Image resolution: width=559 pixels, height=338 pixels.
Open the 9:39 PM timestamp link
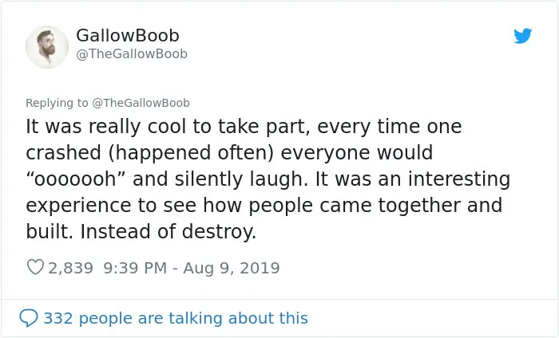coord(135,268)
